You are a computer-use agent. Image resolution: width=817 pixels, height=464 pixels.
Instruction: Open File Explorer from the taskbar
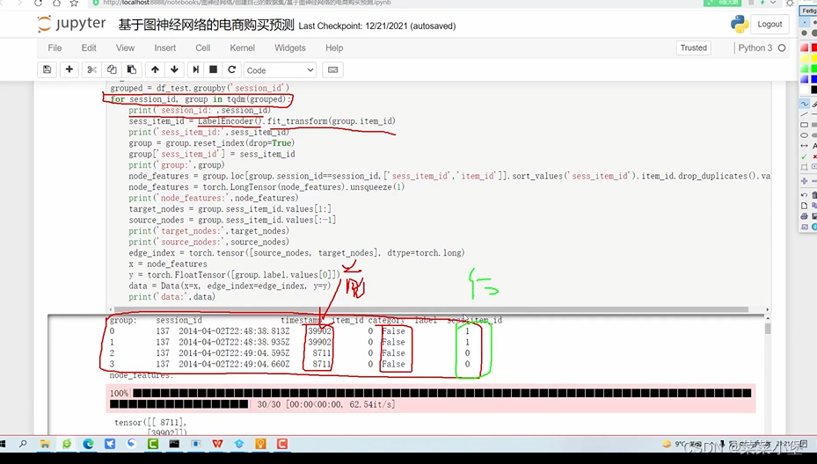[x=45, y=444]
